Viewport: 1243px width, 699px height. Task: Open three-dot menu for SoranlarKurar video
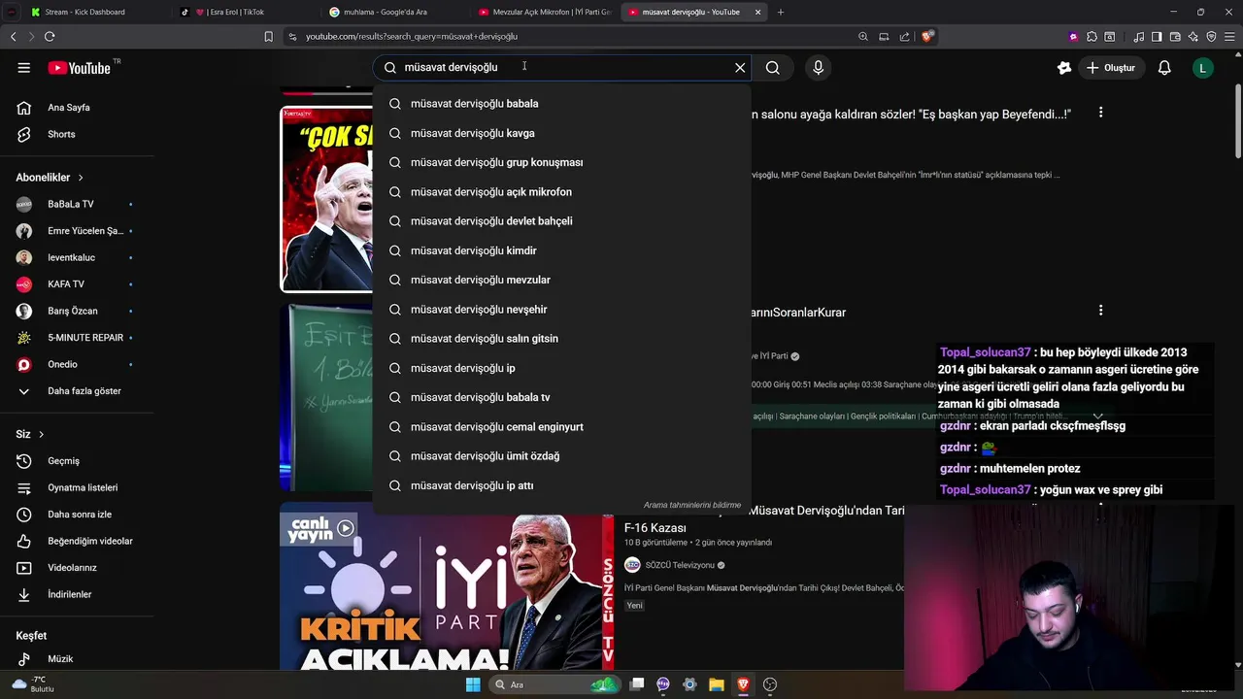[1100, 311]
